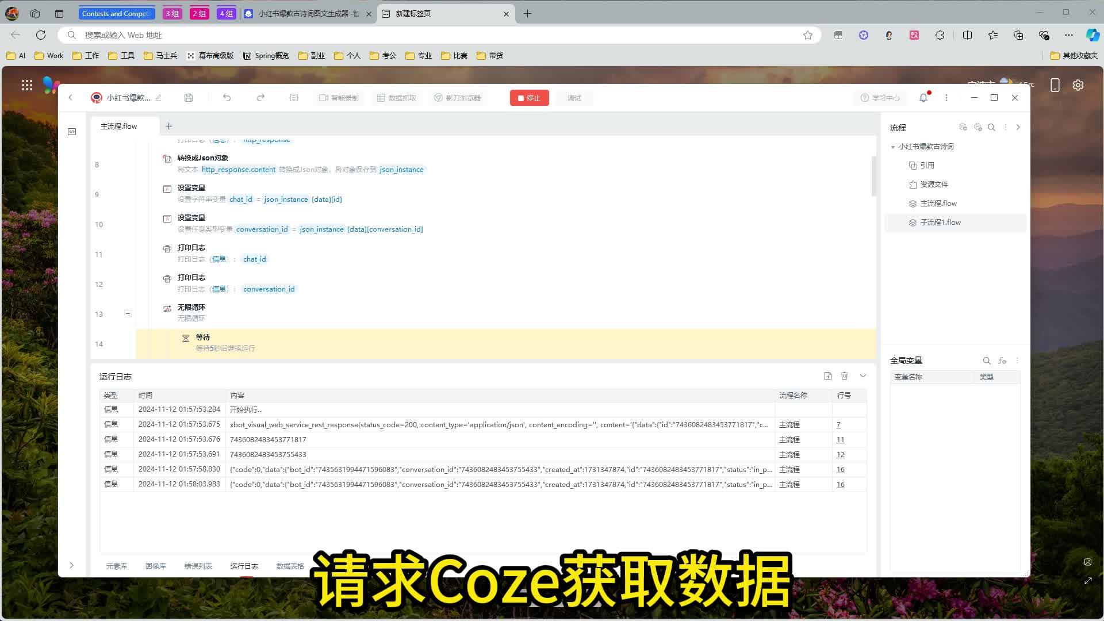Collapse the 无限循环 loop block
Screen dimensions: 1104x621
(x=128, y=314)
